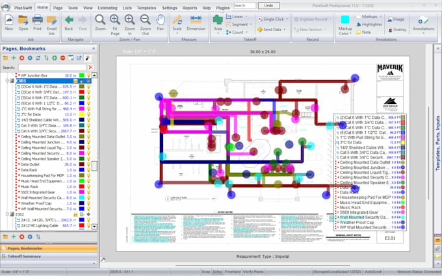The height and width of the screenshot is (276, 442).
Task: Toggle FreeHand mode in status bar
Action: pyautogui.click(x=233, y=271)
